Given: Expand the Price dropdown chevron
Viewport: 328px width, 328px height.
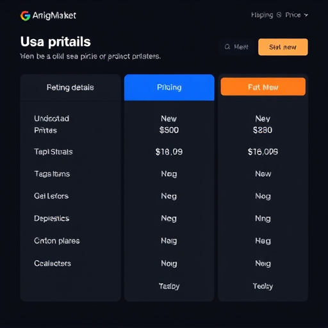Looking at the screenshot, I should (306, 15).
